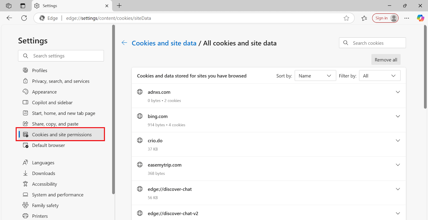Open Privacy, search, and services settings
The image size is (428, 220).
coord(60,81)
